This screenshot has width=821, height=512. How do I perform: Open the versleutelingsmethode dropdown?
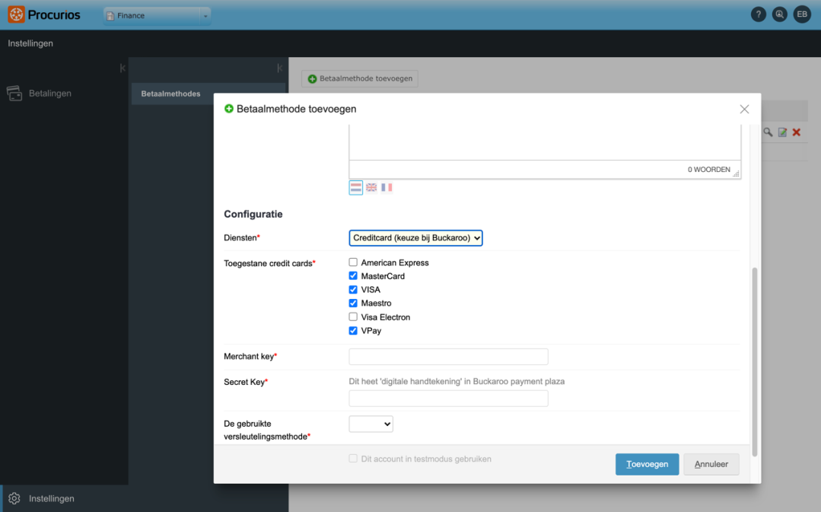(371, 424)
